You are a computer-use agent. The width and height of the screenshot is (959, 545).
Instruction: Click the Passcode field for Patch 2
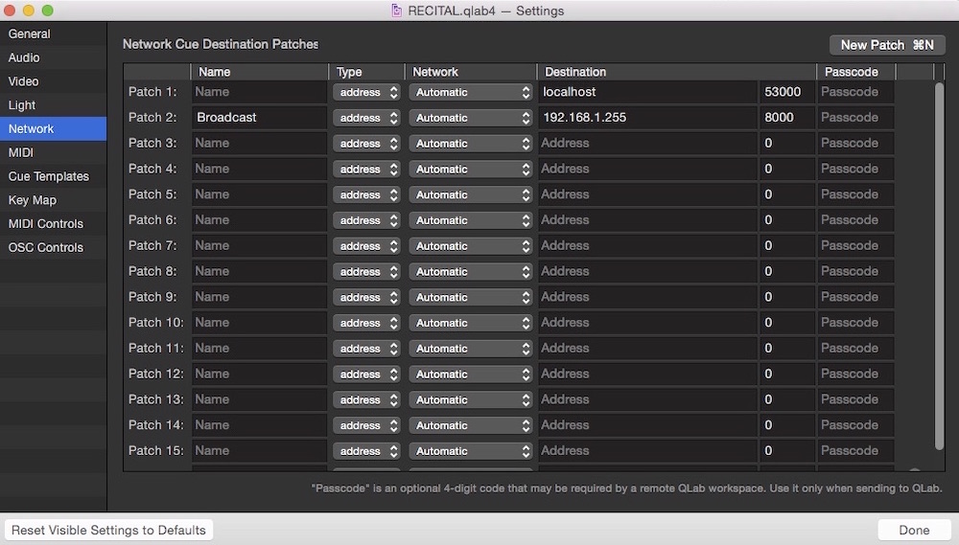(x=854, y=118)
